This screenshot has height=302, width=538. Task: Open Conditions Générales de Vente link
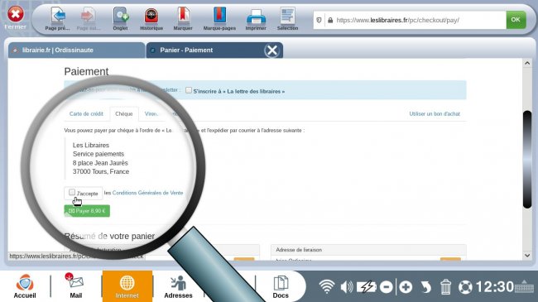[x=147, y=193]
